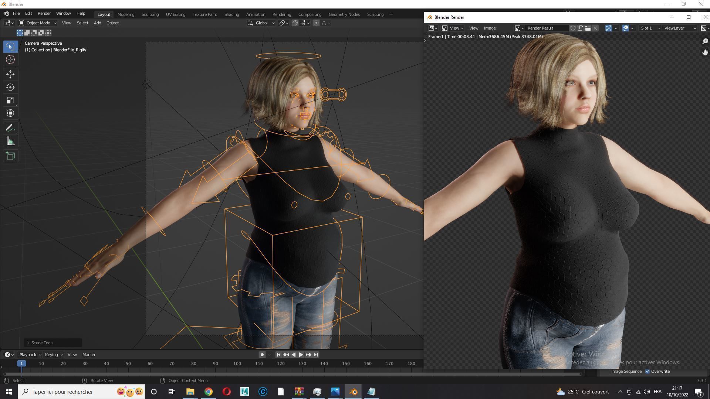
Task: Open Chrome from the taskbar
Action: [209, 392]
